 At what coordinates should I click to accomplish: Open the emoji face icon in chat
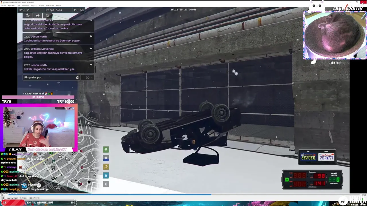[x=47, y=15]
